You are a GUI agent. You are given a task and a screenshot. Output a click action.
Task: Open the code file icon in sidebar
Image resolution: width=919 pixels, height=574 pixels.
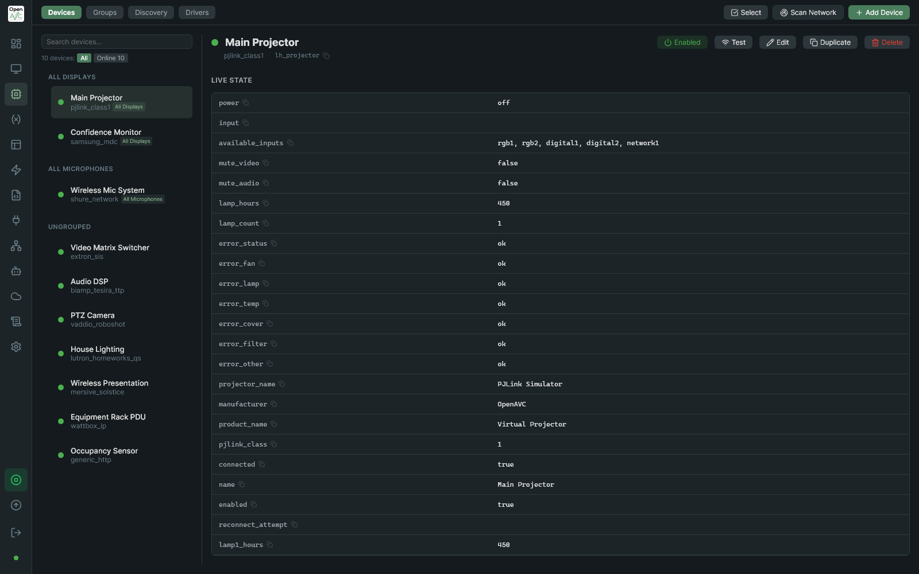coord(16,195)
